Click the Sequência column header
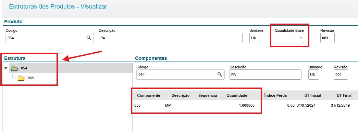Image resolution: width=358 pixels, height=132 pixels. coord(208,95)
